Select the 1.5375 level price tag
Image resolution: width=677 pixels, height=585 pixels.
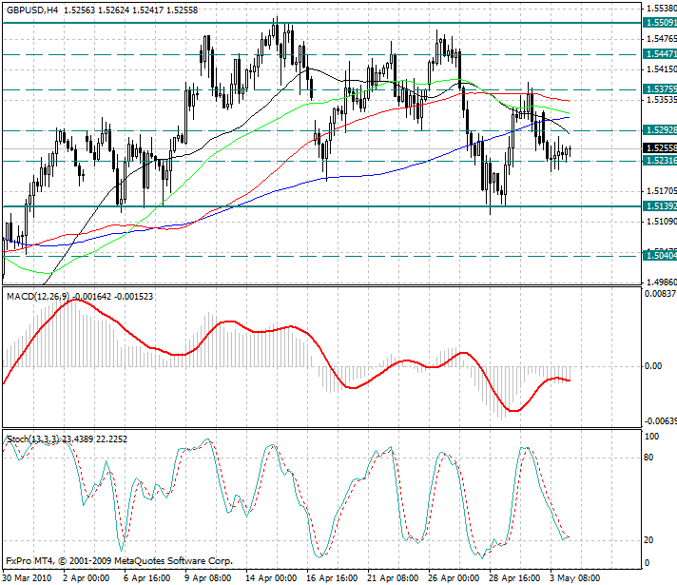pyautogui.click(x=657, y=89)
